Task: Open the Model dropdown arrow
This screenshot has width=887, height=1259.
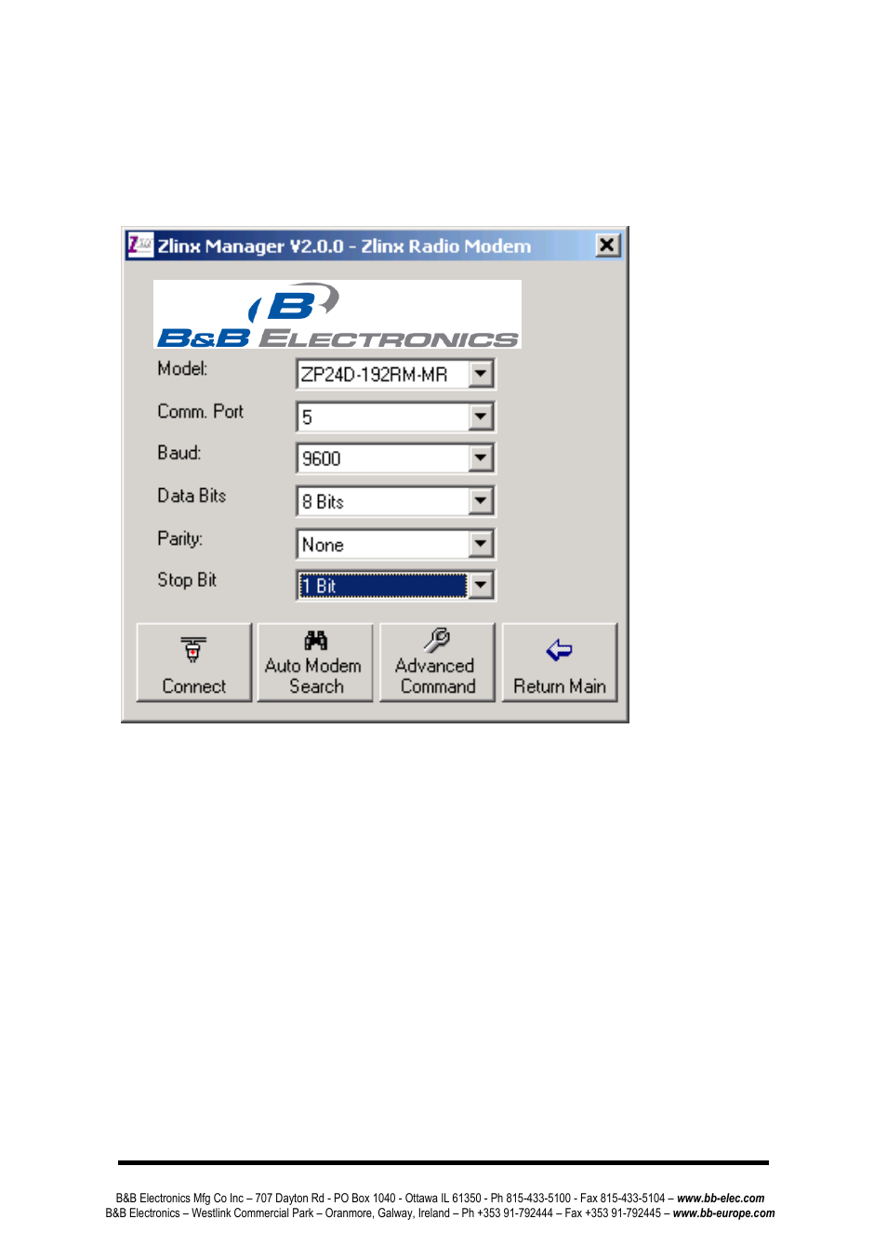Action: coord(481,374)
